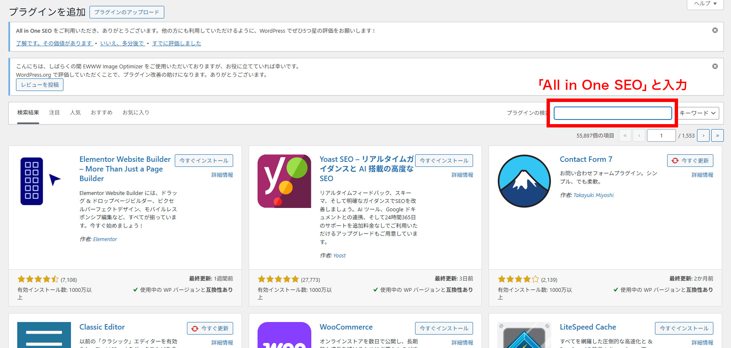Click すでに評価しました link
The height and width of the screenshot is (348, 731).
coord(176,43)
